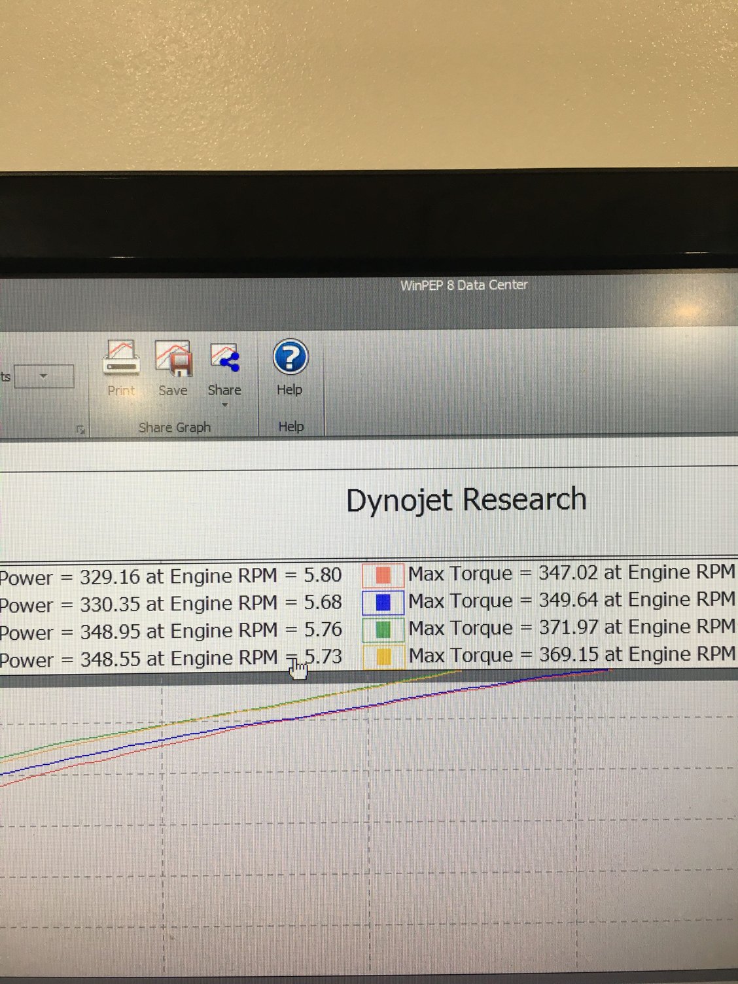Click the Share Graph group label
This screenshot has width=738, height=984.
point(175,427)
